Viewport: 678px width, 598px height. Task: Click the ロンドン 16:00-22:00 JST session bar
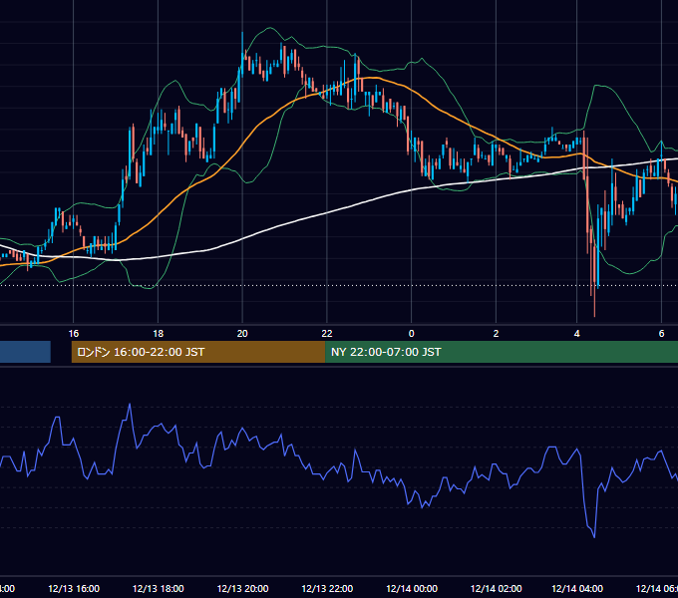tap(198, 352)
